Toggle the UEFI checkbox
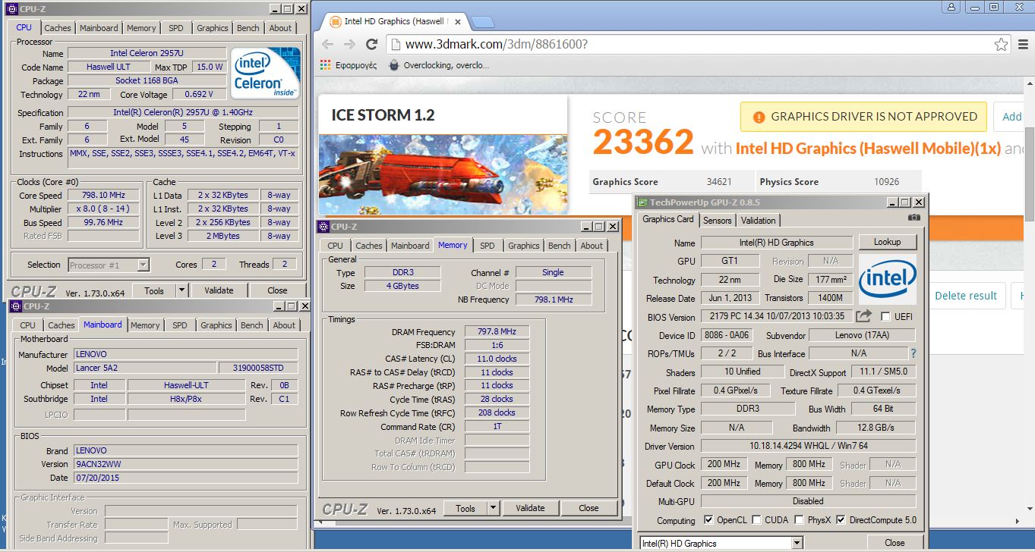1035x552 pixels. pyautogui.click(x=885, y=317)
